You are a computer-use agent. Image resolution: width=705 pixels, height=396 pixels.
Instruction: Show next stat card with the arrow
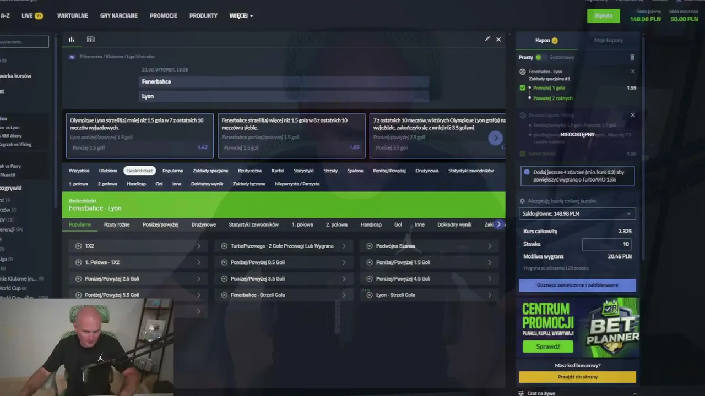point(496,138)
